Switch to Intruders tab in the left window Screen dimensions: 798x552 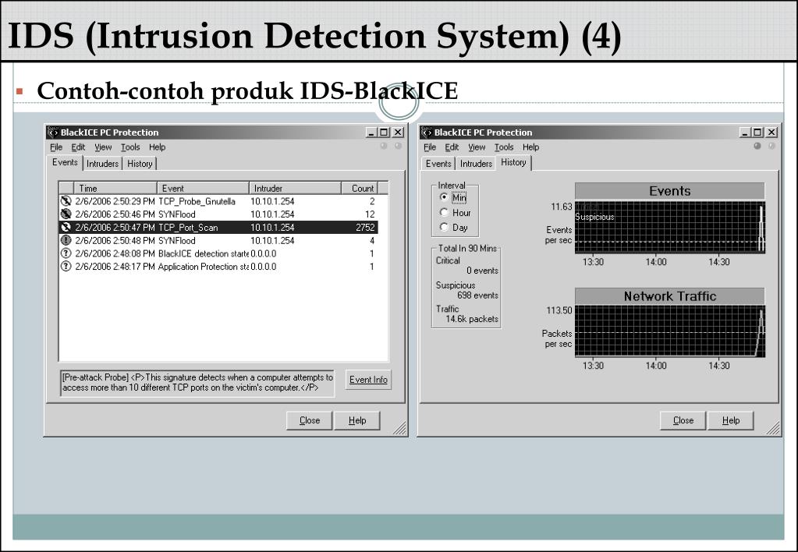(102, 163)
